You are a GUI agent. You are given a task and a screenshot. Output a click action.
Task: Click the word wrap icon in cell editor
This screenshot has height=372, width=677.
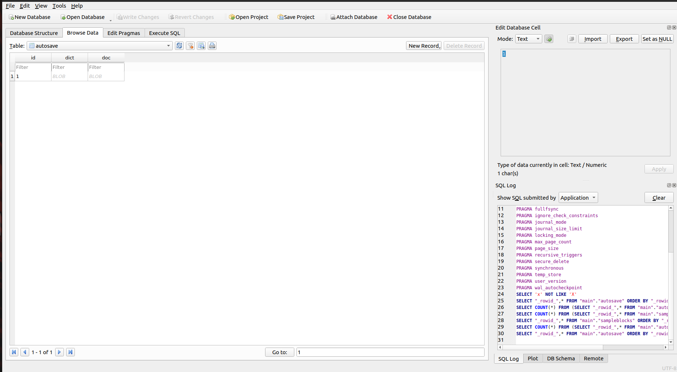click(572, 39)
